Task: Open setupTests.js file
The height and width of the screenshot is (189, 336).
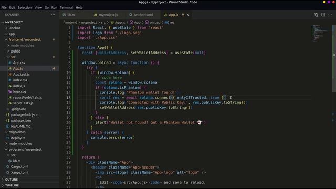Action: (23, 103)
